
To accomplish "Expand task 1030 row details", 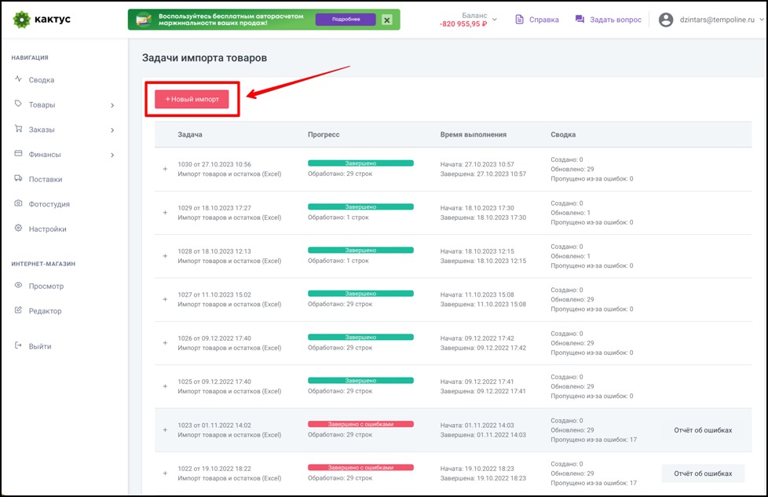I will pyautogui.click(x=165, y=169).
